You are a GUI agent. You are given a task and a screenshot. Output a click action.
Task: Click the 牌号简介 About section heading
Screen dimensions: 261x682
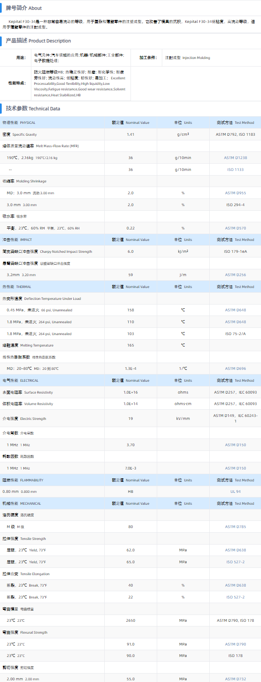(24, 8)
